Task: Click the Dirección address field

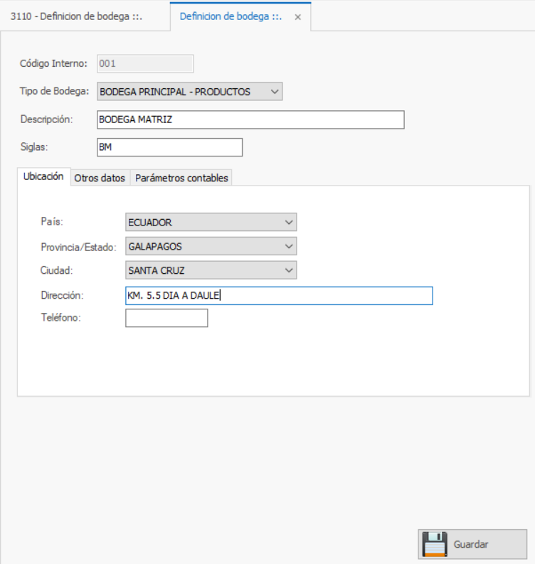Action: click(x=279, y=296)
